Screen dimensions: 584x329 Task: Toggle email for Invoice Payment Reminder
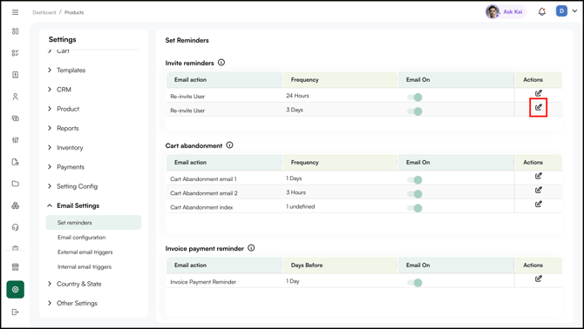click(x=415, y=283)
